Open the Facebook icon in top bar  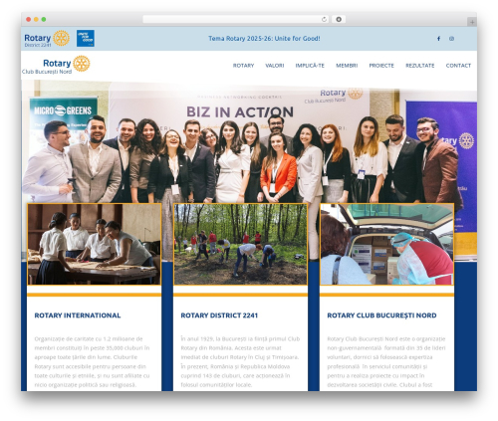pyautogui.click(x=438, y=39)
